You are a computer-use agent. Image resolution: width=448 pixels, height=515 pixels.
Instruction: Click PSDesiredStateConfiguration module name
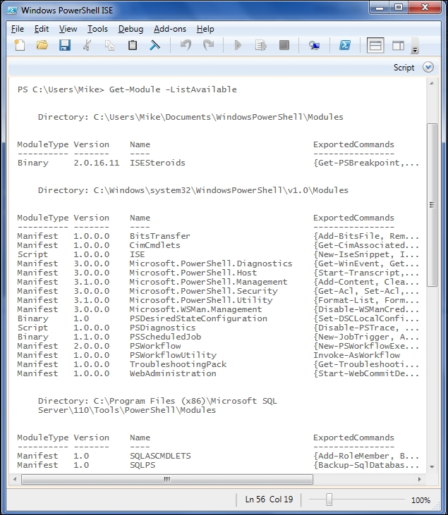(198, 318)
